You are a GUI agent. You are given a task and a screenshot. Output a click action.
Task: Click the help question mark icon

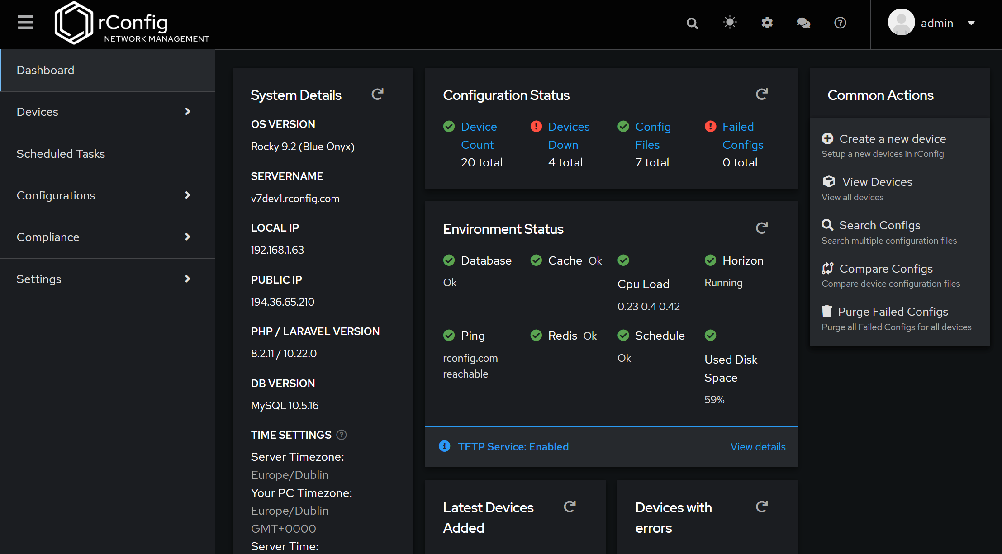[x=840, y=23]
